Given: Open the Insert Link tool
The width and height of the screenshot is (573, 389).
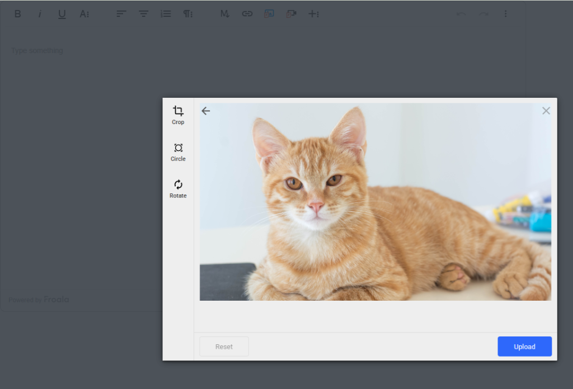Looking at the screenshot, I should click(x=247, y=13).
